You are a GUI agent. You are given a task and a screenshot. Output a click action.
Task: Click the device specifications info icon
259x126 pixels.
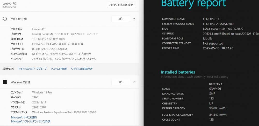5,19
